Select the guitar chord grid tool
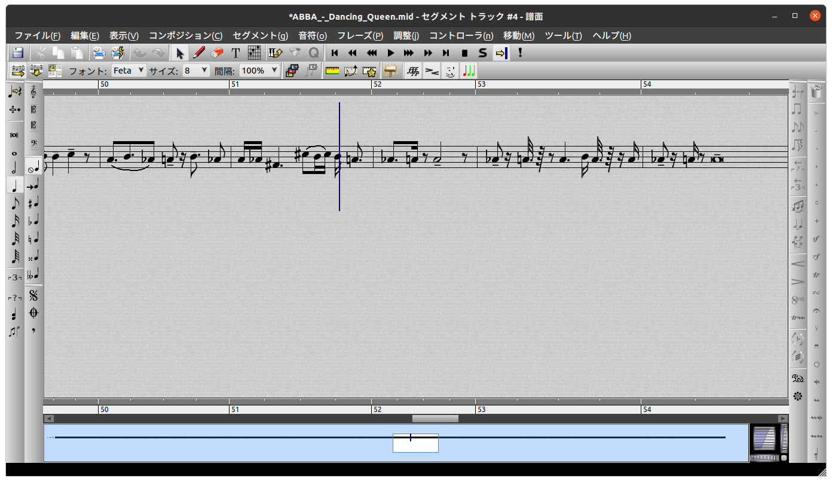Viewport: 832px width, 482px height. click(254, 53)
